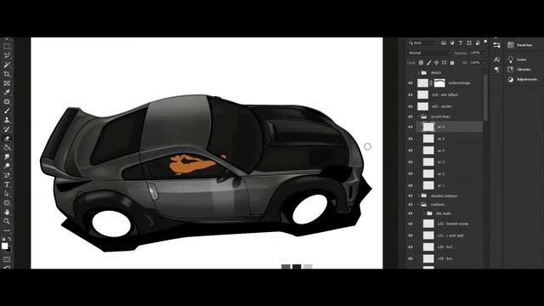Filter layers by smart objects

point(478,43)
